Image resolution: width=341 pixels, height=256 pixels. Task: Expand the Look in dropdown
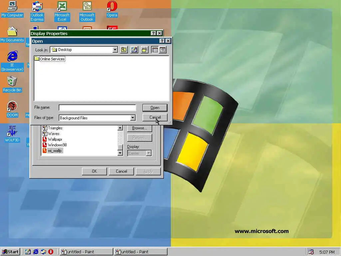[115, 50]
